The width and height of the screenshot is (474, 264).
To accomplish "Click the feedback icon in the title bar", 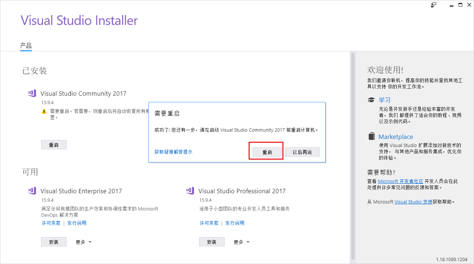I will coord(434,5).
